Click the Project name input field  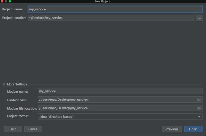115,9
